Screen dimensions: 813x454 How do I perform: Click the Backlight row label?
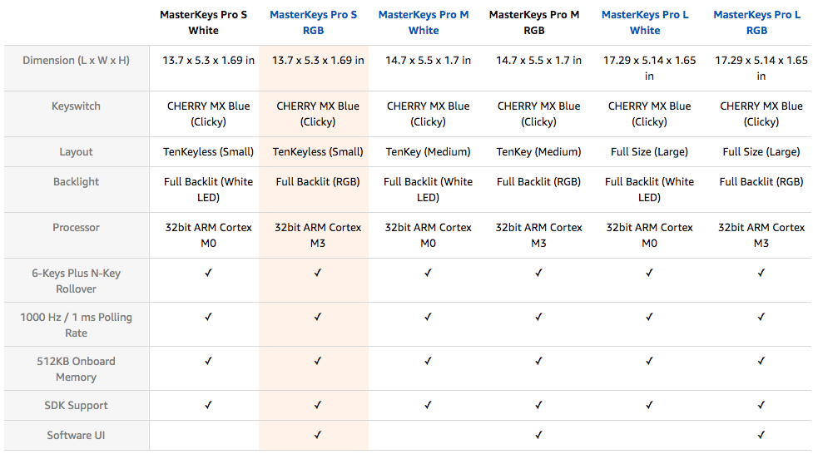77,181
